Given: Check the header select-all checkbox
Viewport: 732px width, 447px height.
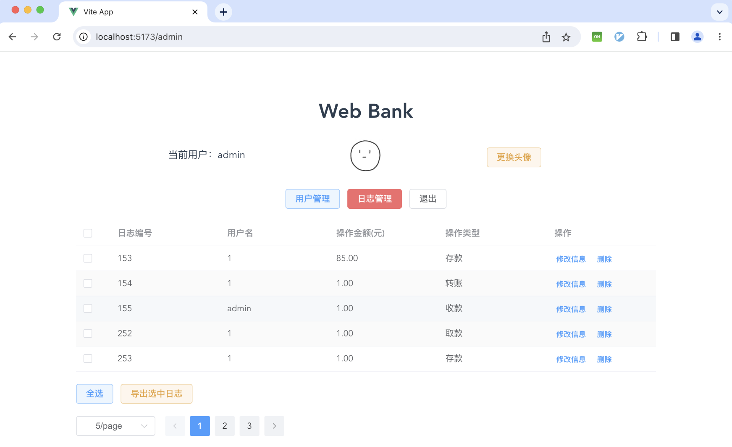Looking at the screenshot, I should pyautogui.click(x=88, y=233).
